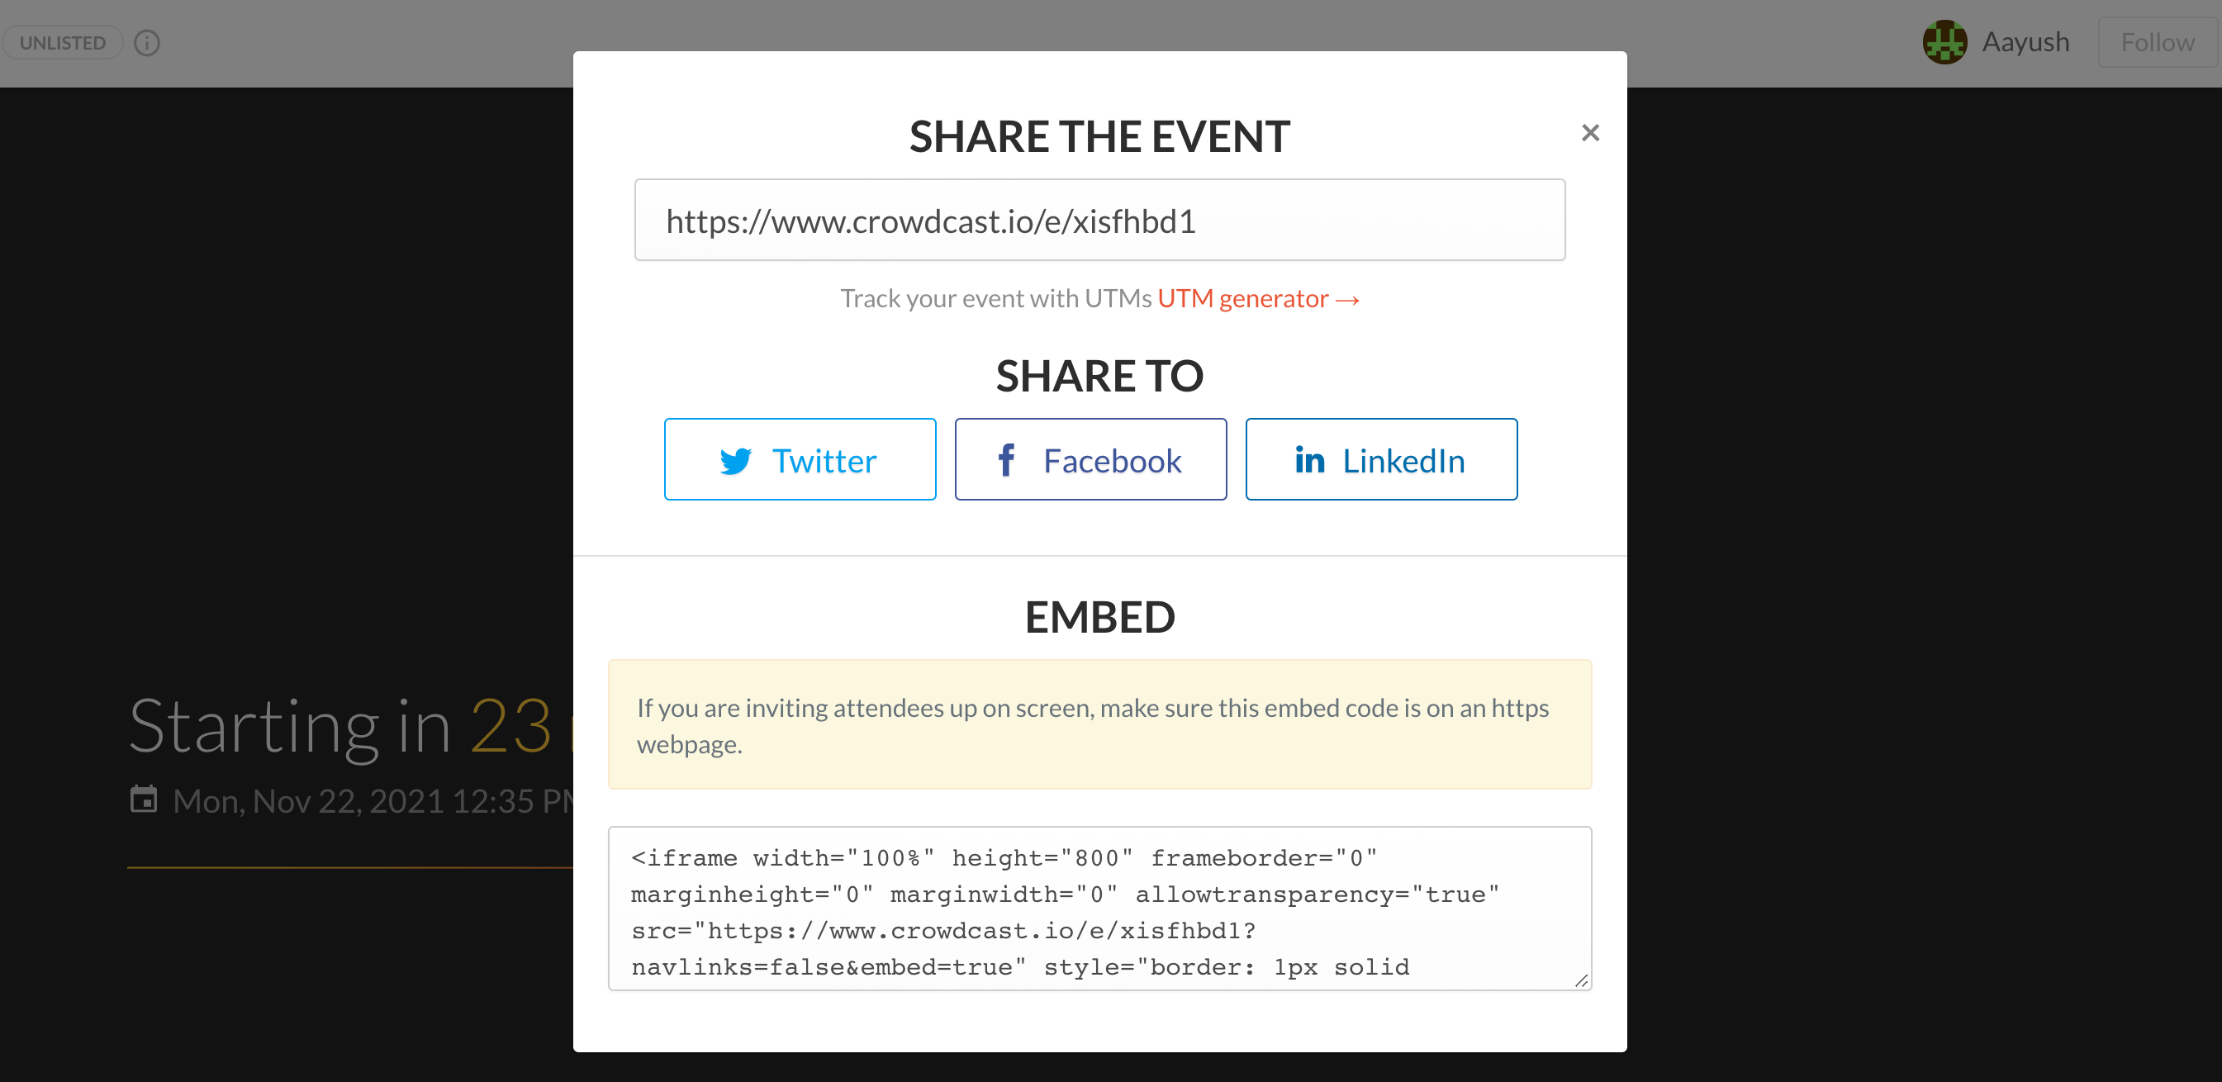The height and width of the screenshot is (1082, 2222).
Task: Click the https embed warning notice
Action: coord(1099,724)
